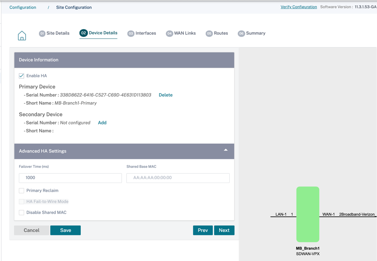Click the SDWAN-VPX model label
This screenshot has width=377, height=261.
click(308, 254)
